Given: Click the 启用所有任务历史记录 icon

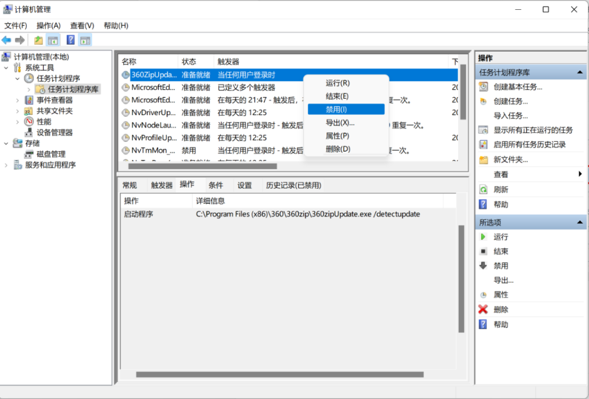Looking at the screenshot, I should coord(483,145).
